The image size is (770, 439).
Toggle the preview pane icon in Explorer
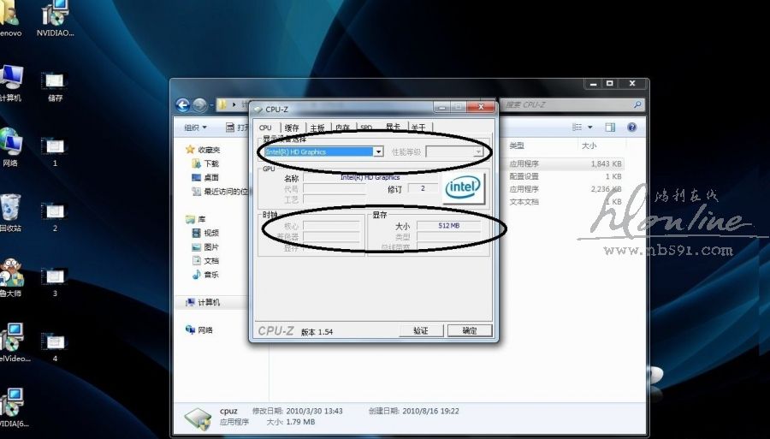(610, 128)
